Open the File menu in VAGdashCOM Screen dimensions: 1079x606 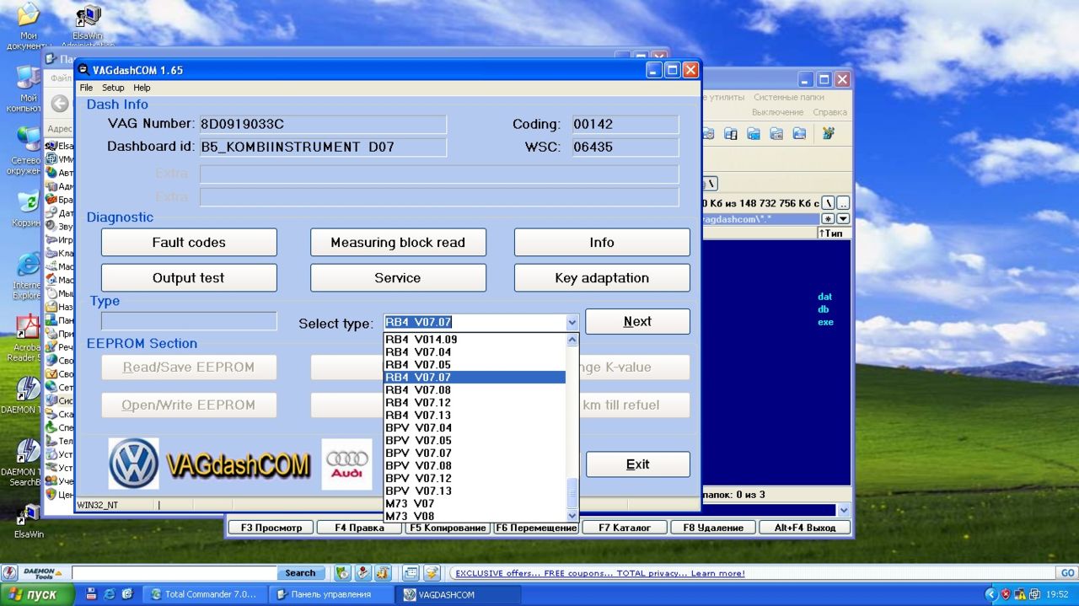pos(86,88)
